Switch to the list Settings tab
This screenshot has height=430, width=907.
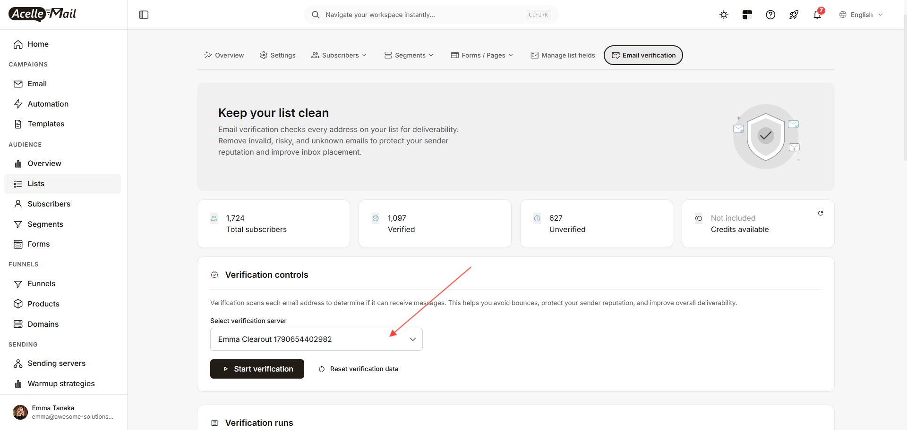278,55
